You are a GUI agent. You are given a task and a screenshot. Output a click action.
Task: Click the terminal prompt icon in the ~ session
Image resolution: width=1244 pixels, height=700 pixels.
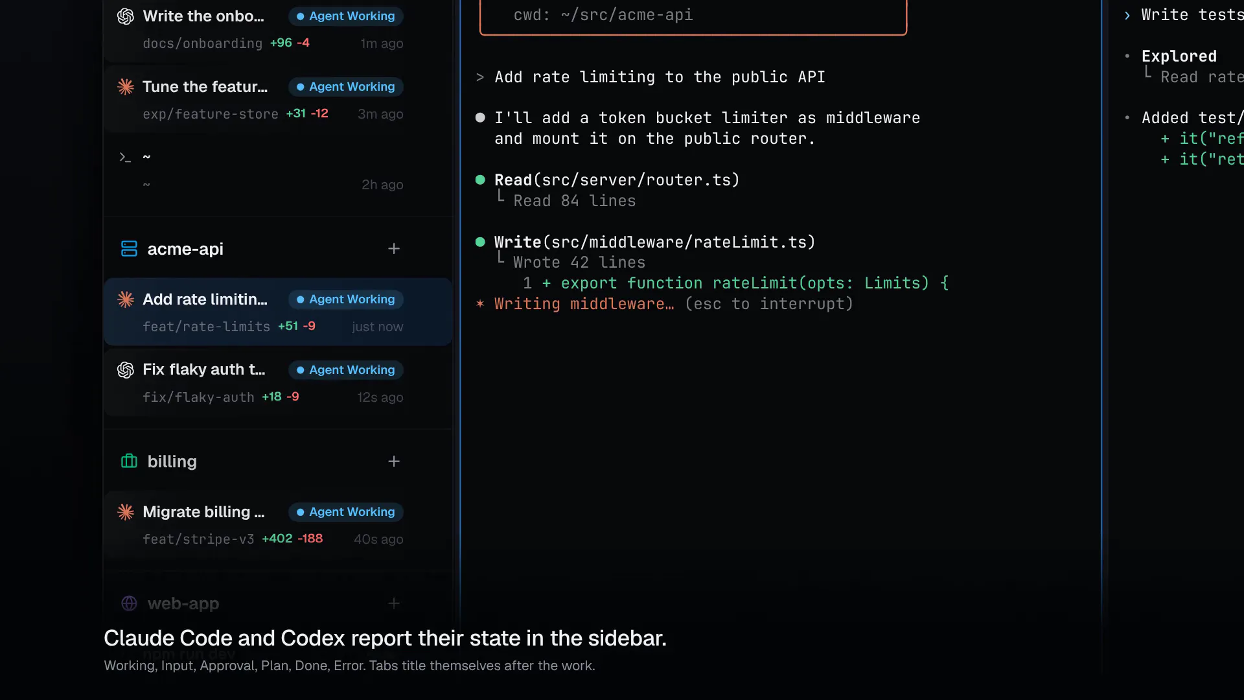[125, 157]
